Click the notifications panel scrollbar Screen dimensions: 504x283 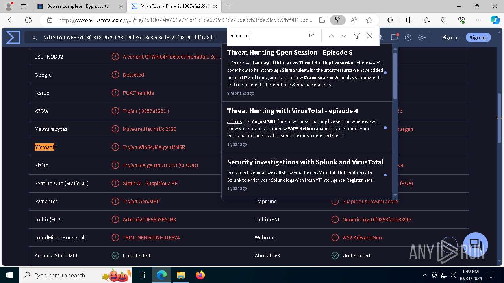click(x=395, y=76)
